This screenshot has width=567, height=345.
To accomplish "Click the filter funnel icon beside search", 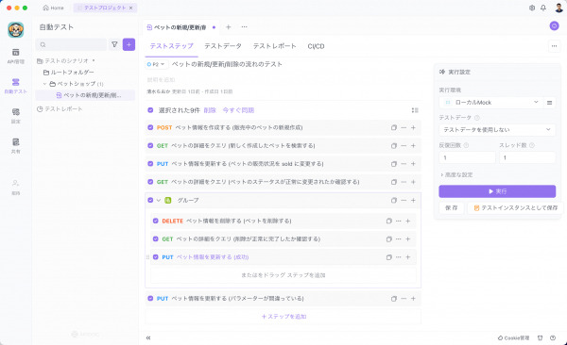I will tap(114, 44).
